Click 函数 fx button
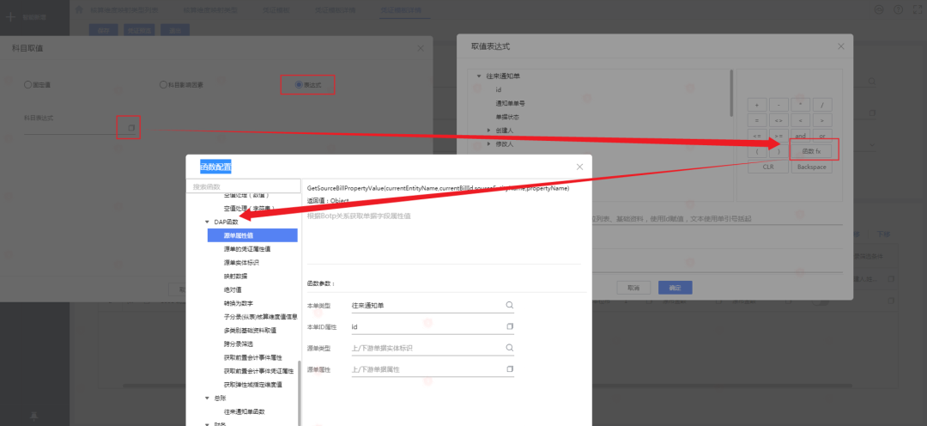The image size is (927, 426). coord(811,151)
